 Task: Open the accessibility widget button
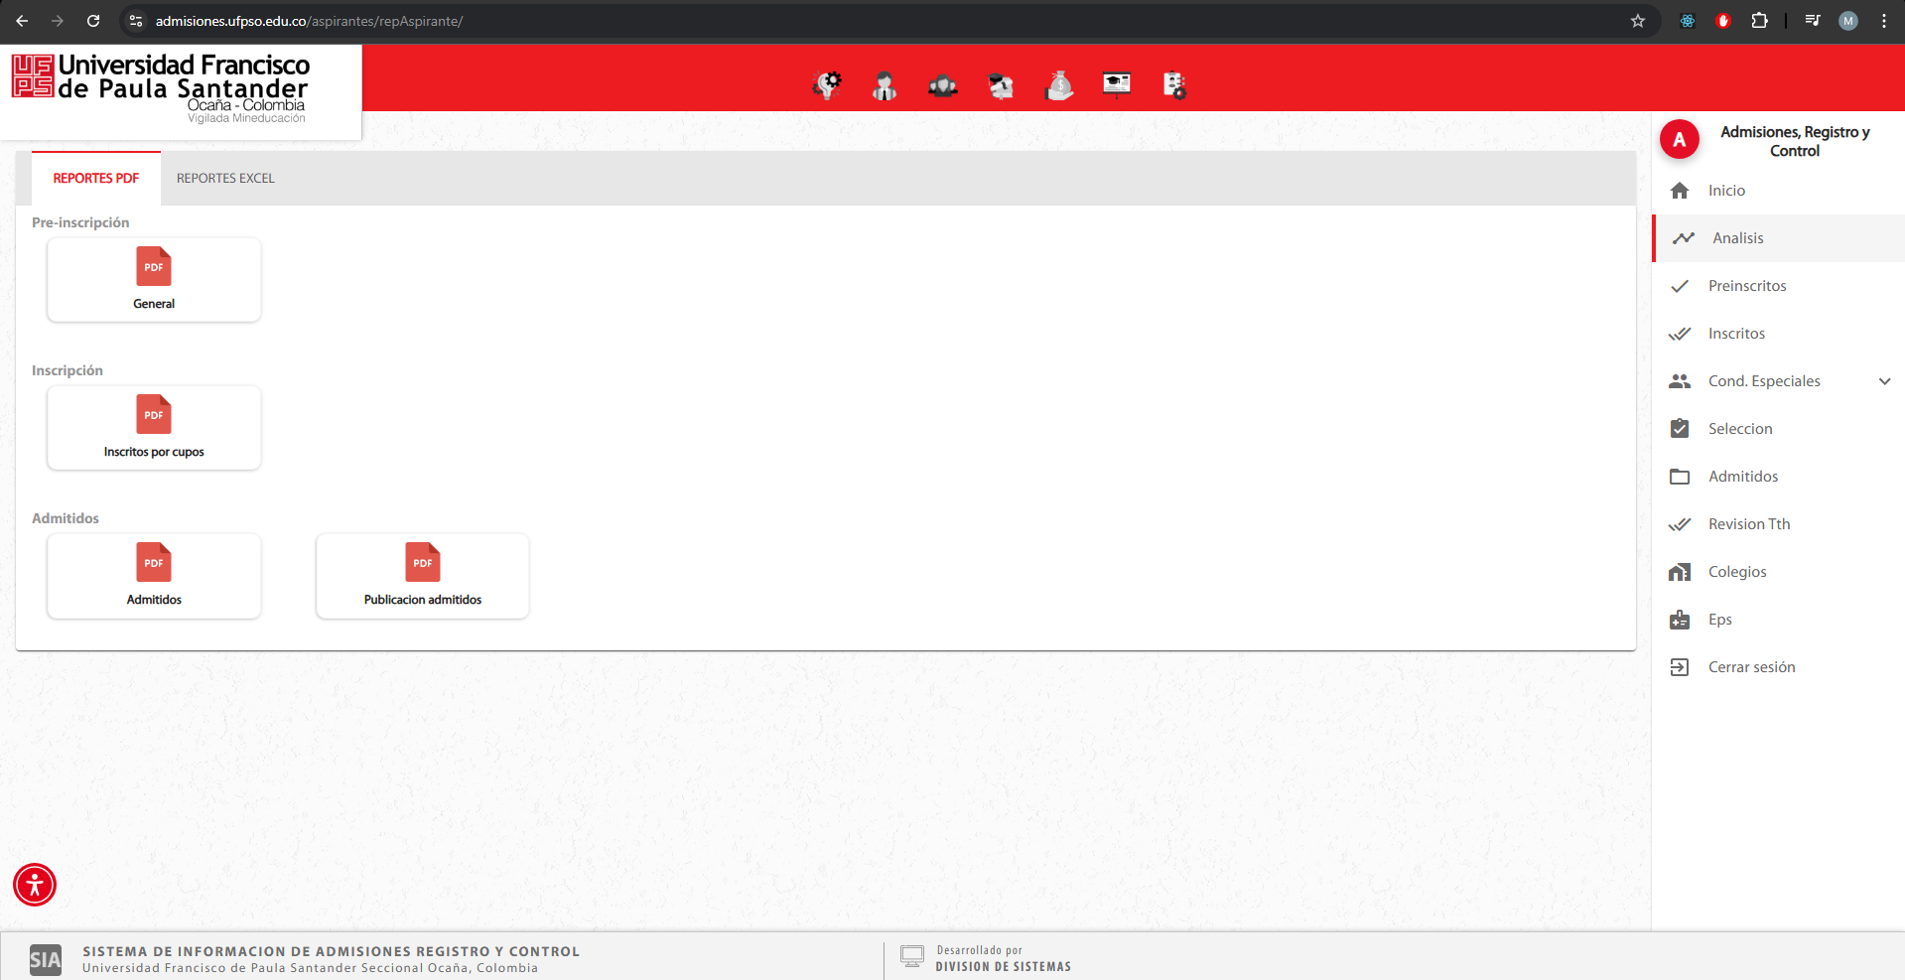point(35,885)
